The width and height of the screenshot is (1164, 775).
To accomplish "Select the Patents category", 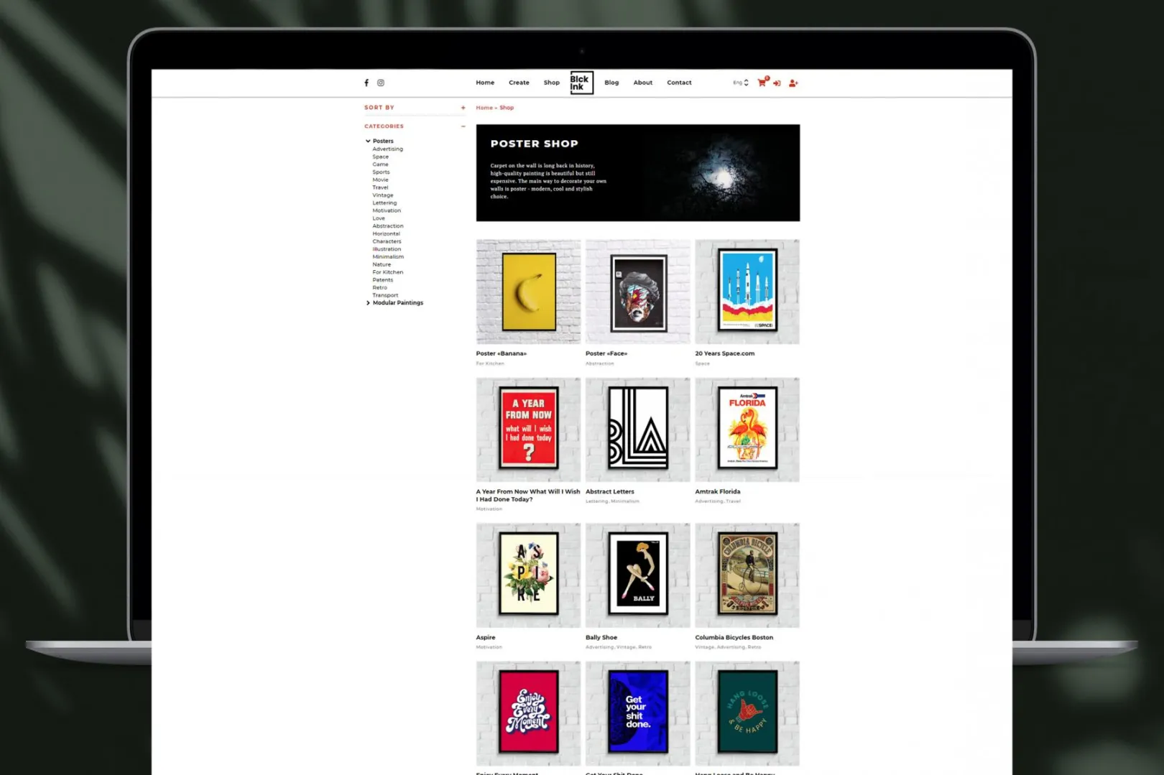I will click(382, 280).
